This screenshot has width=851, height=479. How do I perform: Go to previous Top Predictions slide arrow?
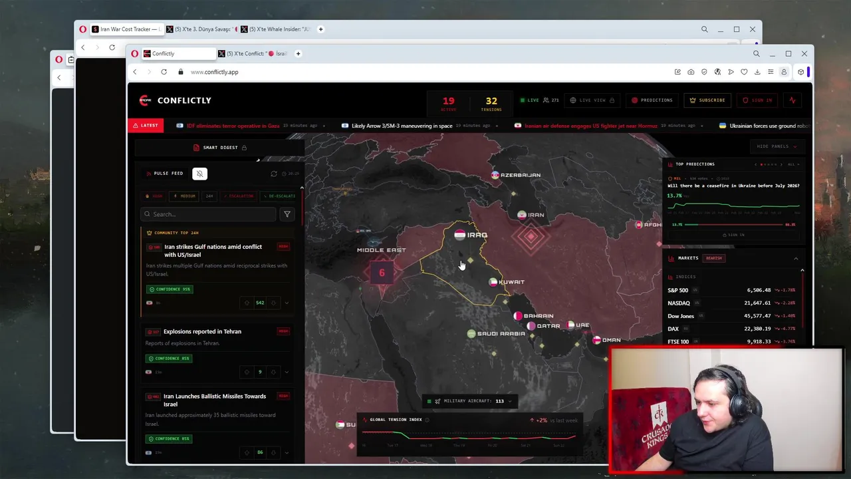point(756,164)
